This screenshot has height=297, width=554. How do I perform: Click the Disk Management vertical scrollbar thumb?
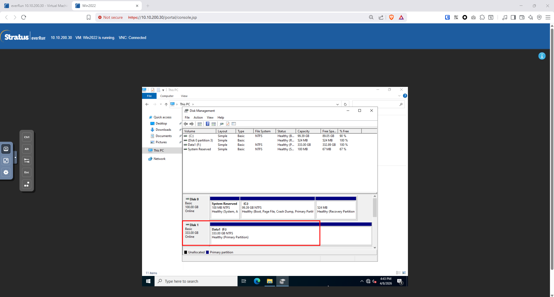tap(375, 208)
